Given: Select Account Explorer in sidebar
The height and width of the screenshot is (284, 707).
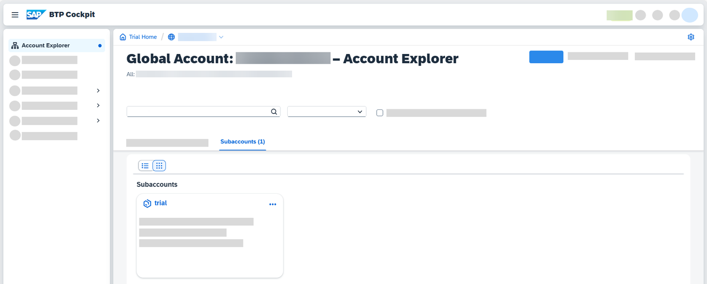Looking at the screenshot, I should [x=57, y=46].
